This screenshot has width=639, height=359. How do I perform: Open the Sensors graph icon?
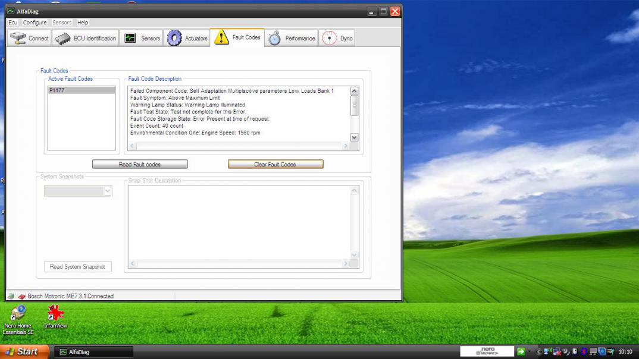pyautogui.click(x=130, y=38)
